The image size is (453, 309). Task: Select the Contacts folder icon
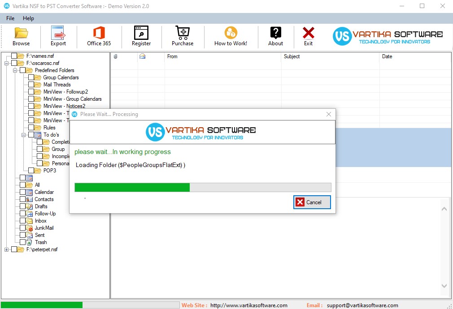(29, 199)
